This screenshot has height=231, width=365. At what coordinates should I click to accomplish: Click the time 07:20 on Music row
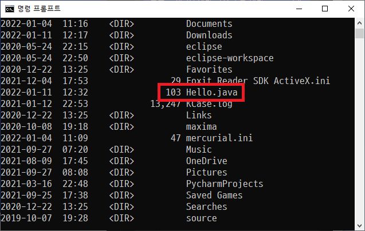75,149
